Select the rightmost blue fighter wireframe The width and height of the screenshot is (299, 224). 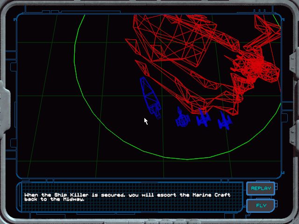[225, 120]
